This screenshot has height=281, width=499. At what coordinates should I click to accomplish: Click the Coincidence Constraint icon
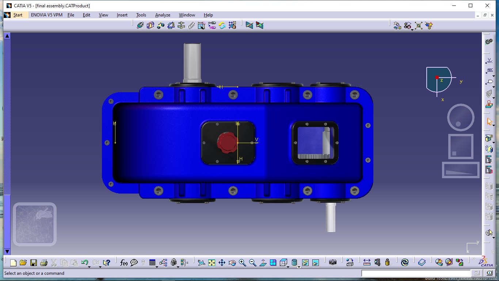click(140, 25)
